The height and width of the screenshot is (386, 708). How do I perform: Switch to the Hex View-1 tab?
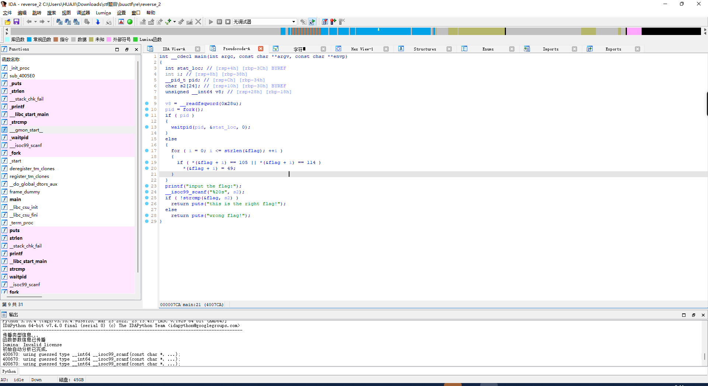(x=362, y=49)
